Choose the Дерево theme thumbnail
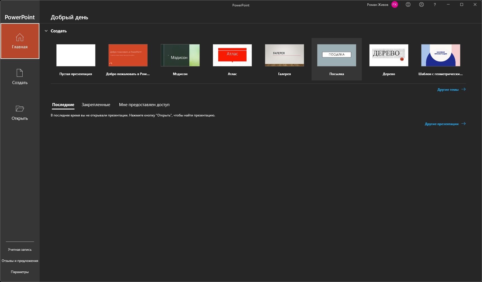This screenshot has width=482, height=282. tap(389, 55)
